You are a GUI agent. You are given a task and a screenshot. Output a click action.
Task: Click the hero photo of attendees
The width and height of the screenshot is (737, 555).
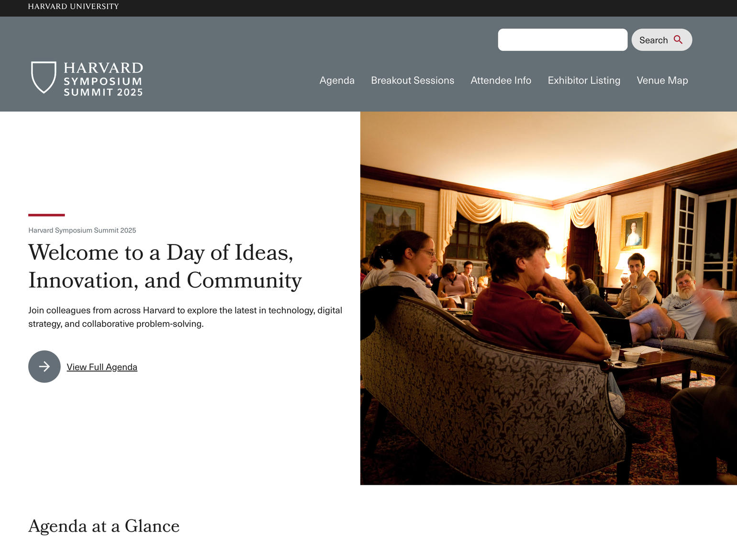click(548, 298)
